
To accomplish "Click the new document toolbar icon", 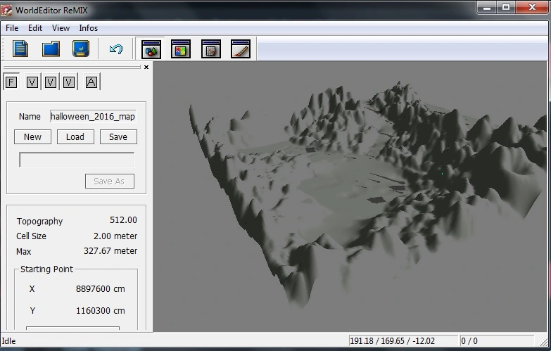I will [21, 49].
